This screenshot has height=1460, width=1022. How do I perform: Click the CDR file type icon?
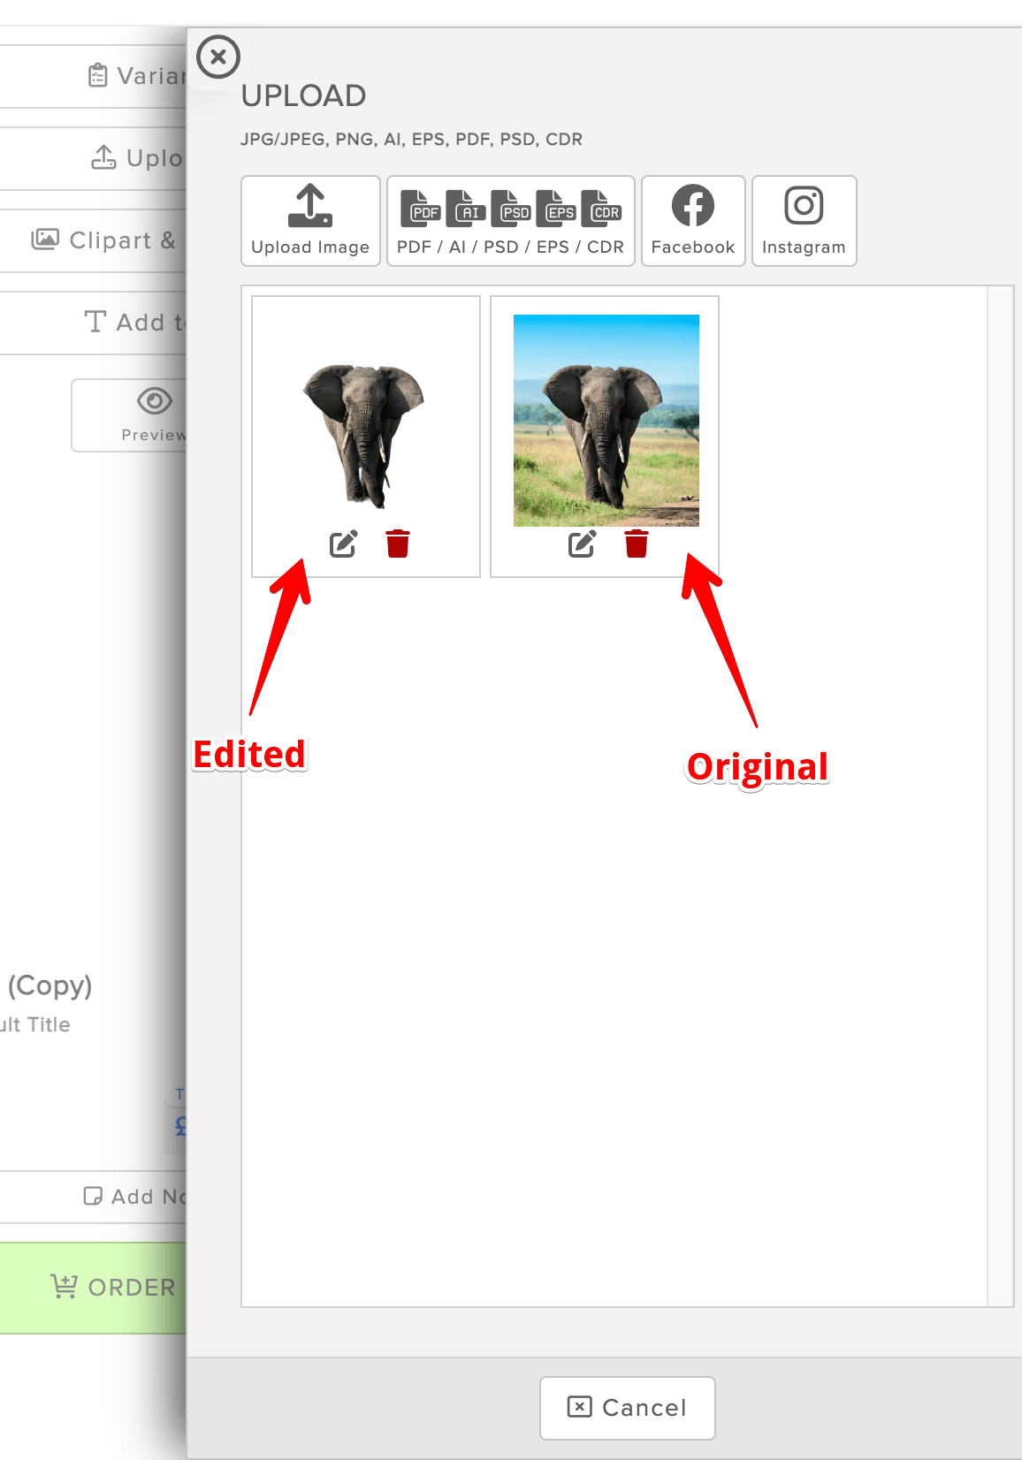pos(601,209)
